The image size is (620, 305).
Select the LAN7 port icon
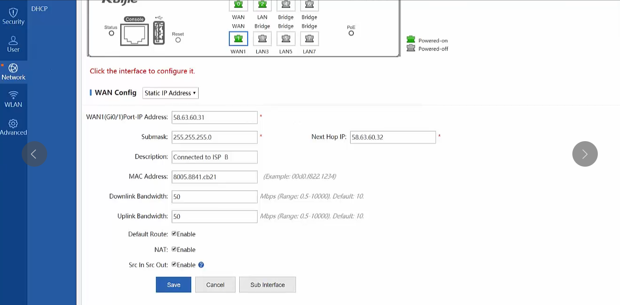[x=310, y=38]
